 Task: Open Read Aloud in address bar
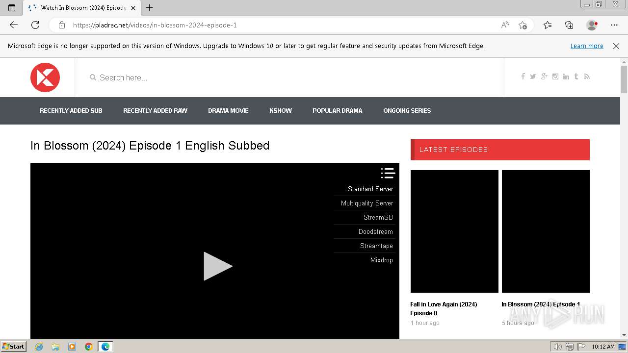(505, 25)
